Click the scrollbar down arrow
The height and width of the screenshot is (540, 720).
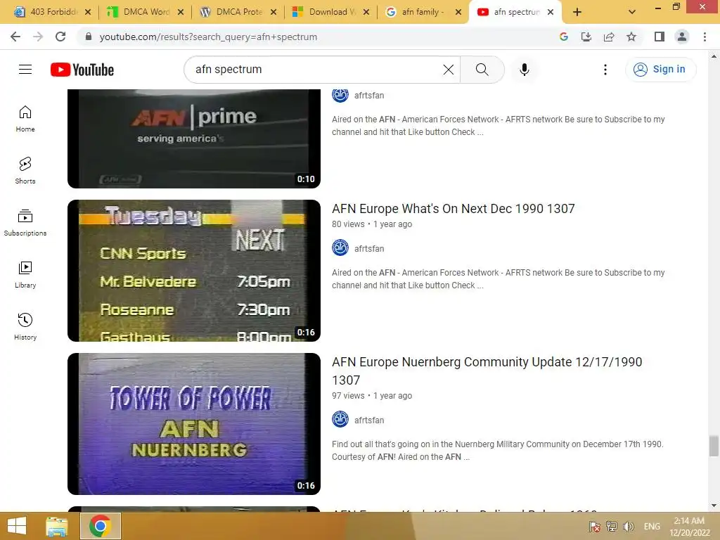(714, 506)
